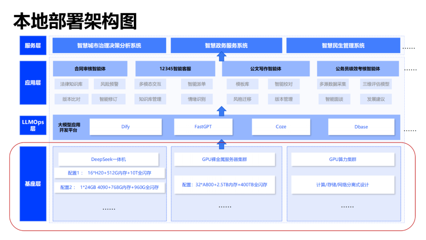This screenshot has width=426, height=240.
Task: Click the 法律知识库 chip
Action: pyautogui.click(x=71, y=84)
